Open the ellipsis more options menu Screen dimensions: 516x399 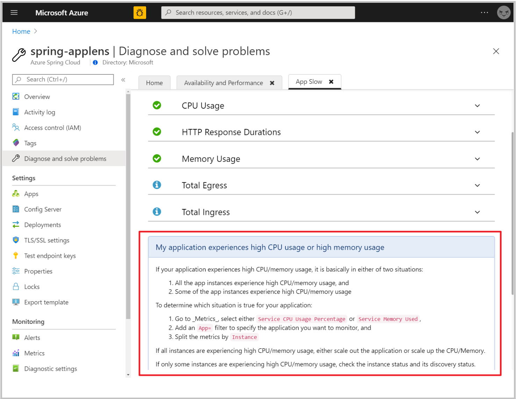484,13
